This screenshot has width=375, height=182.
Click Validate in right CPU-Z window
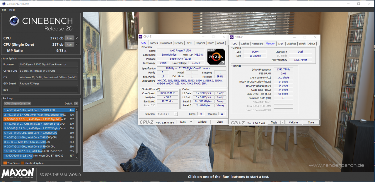tap(293, 122)
